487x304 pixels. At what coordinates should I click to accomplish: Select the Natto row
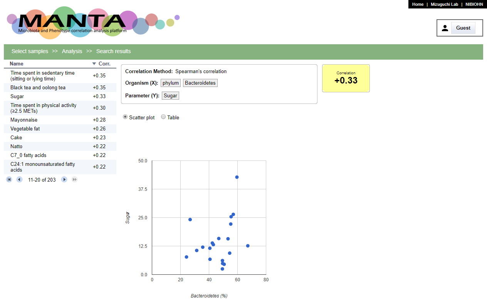pyautogui.click(x=60, y=146)
